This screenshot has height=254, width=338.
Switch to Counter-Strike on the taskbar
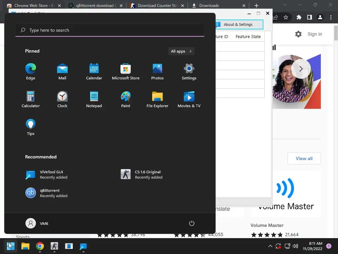coord(54,246)
